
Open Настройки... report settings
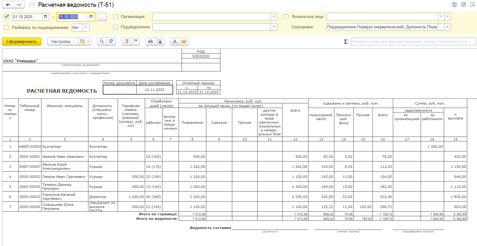pyautogui.click(x=62, y=42)
